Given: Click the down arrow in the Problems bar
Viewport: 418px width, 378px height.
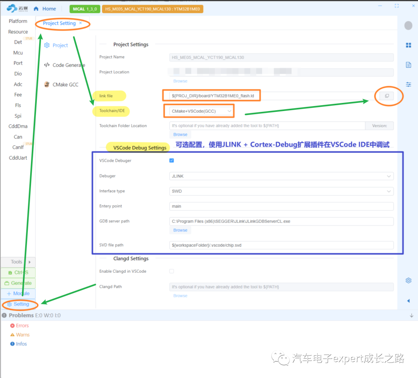Looking at the screenshot, I should click(411, 315).
